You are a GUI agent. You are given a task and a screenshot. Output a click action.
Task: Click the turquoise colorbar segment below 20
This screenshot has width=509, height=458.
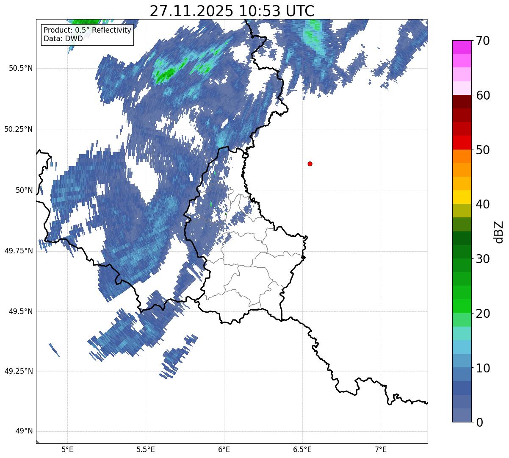(462, 333)
